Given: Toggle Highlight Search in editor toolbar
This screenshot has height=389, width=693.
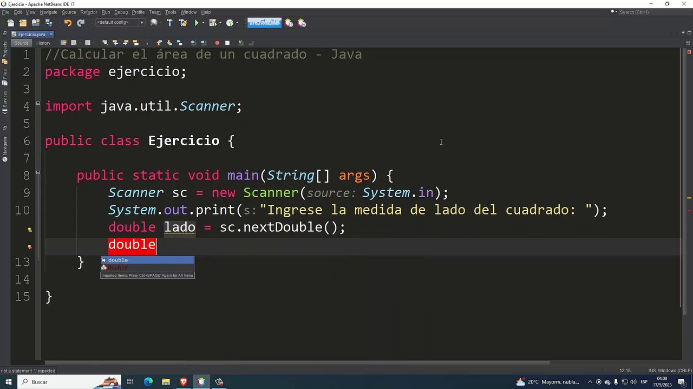Looking at the screenshot, I should (136, 43).
